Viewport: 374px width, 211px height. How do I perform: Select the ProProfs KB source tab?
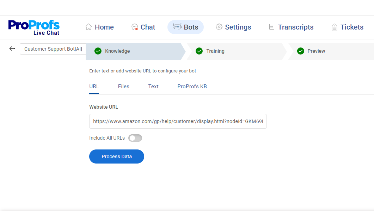(192, 86)
